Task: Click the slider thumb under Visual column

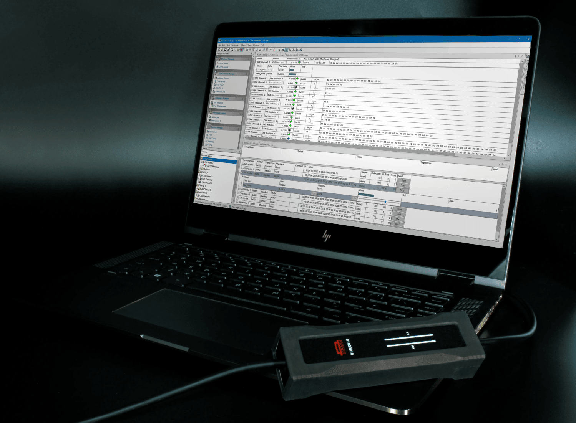Action: point(385,202)
